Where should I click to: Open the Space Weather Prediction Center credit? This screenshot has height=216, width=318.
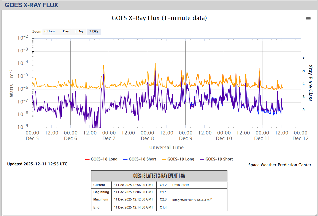[x=280, y=165]
